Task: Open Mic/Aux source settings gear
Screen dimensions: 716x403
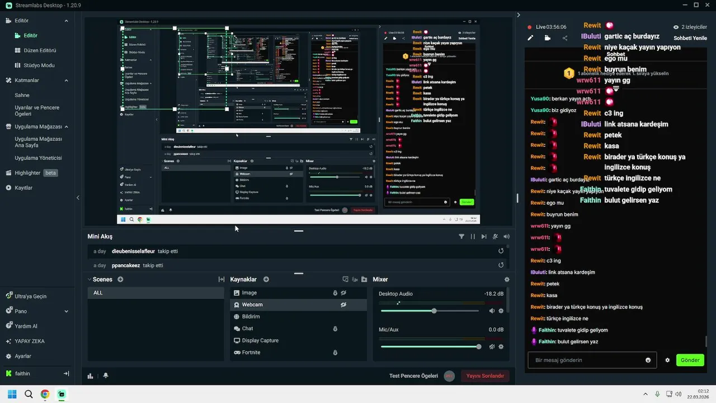Action: [x=501, y=346]
